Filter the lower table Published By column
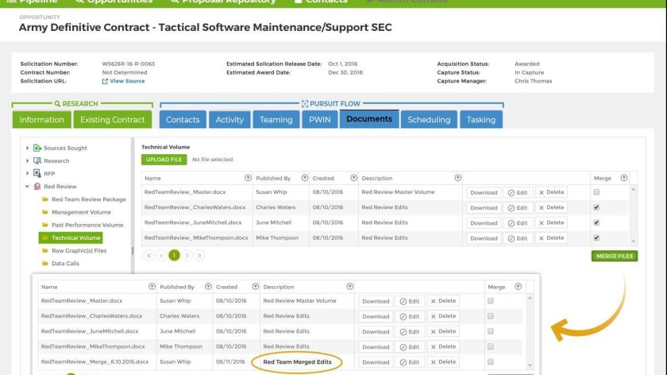This screenshot has height=375, width=667. [208, 287]
